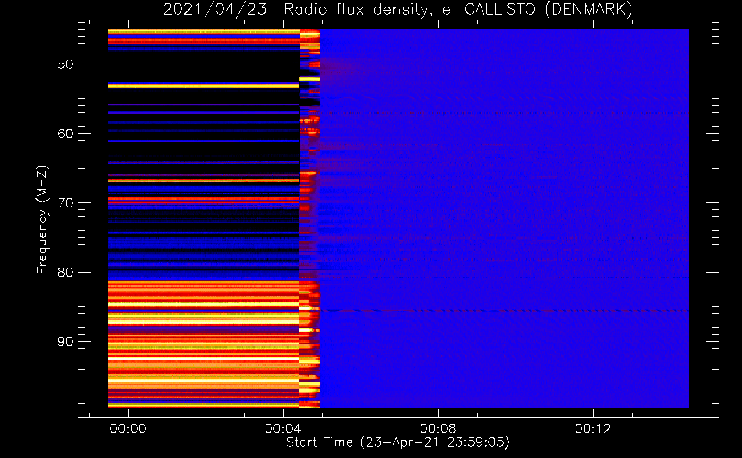Click the 70 MHz tick label
This screenshot has width=742, height=458.
[66, 203]
